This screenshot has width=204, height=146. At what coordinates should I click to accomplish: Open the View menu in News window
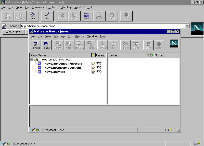tap(48, 36)
